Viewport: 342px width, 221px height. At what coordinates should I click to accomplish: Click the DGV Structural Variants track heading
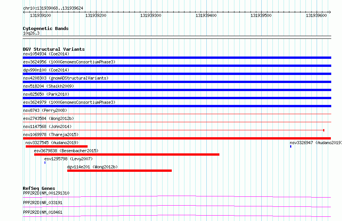tap(54, 49)
